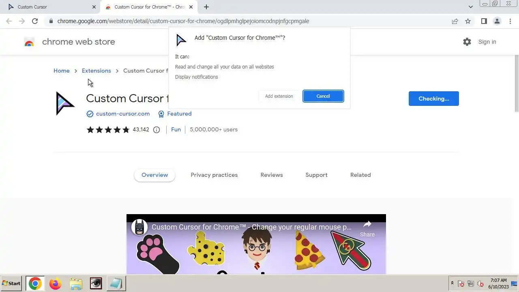Click Cancel in the dialog

[x=323, y=96]
